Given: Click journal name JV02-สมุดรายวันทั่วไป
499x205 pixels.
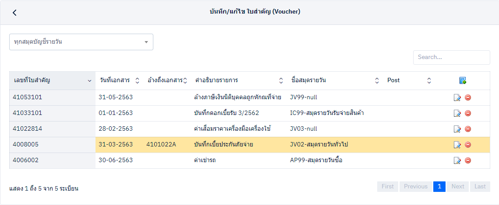Looking at the screenshot, I should [x=319, y=145].
